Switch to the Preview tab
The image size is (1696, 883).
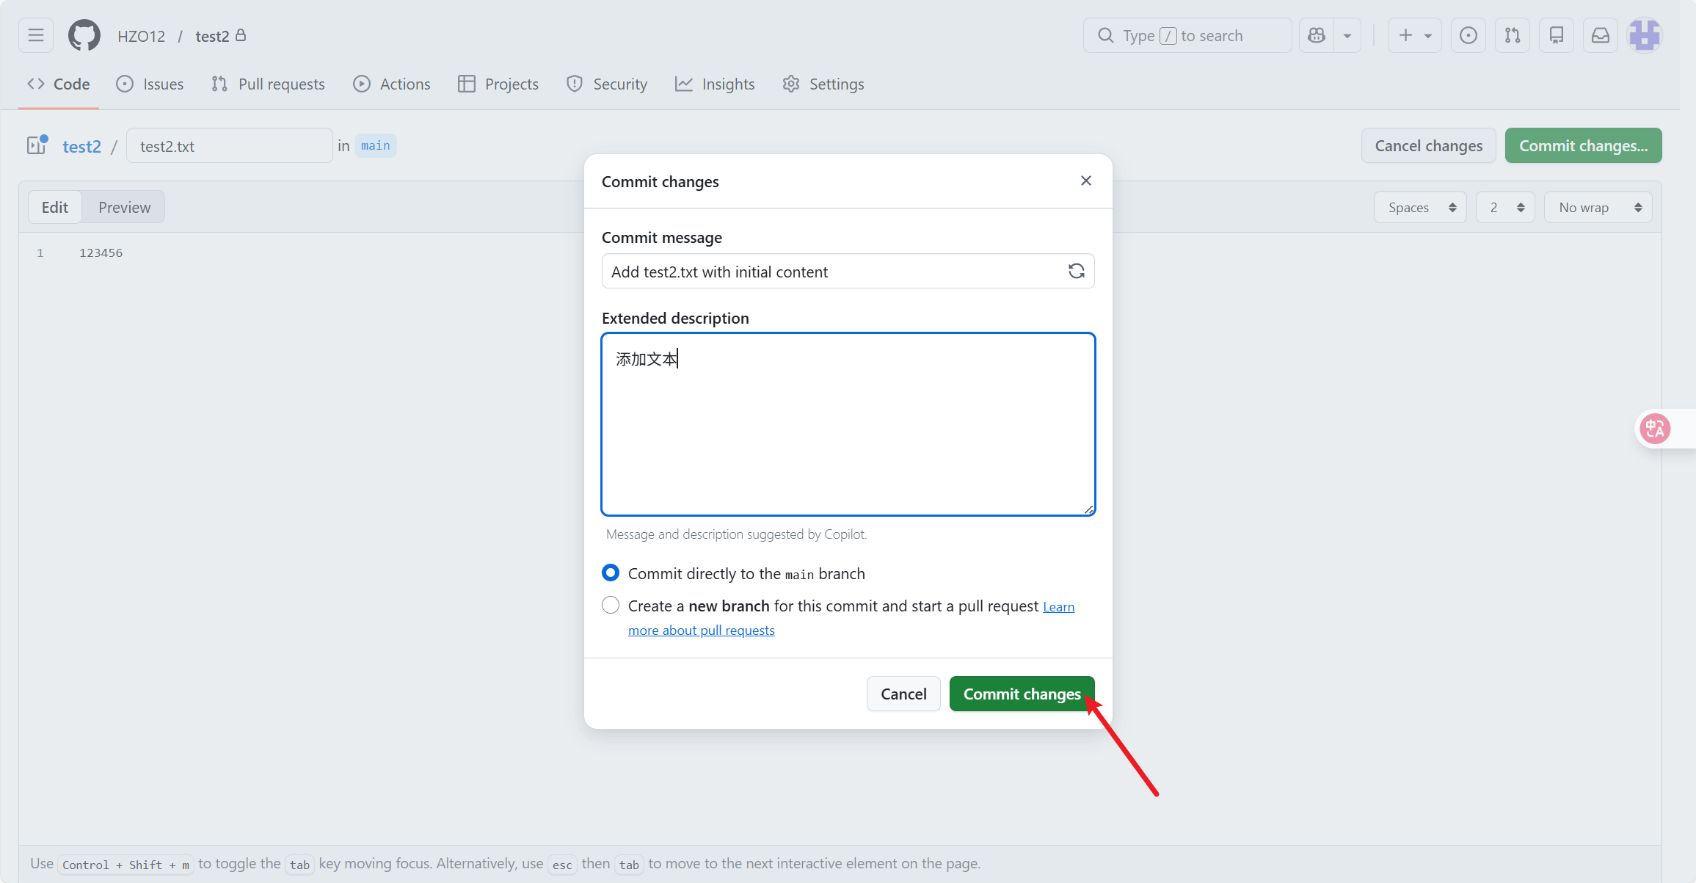click(x=124, y=208)
